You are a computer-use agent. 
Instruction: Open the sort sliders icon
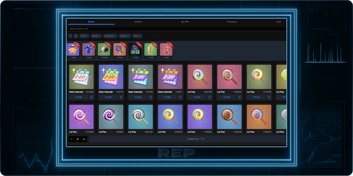tap(76, 36)
